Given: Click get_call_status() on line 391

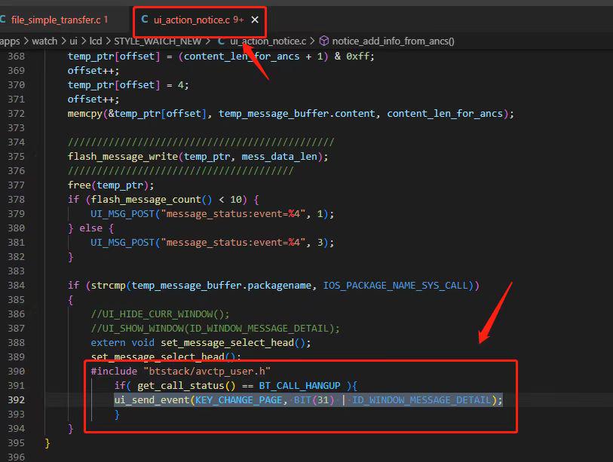Looking at the screenshot, I should 186,386.
